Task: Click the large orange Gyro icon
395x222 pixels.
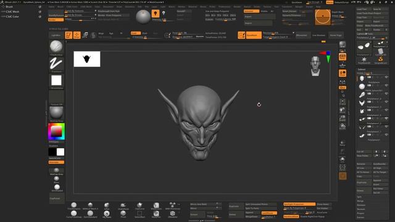Action: pyautogui.click(x=323, y=17)
